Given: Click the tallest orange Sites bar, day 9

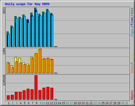Looking at the screenshot, I should coord(40,61).
